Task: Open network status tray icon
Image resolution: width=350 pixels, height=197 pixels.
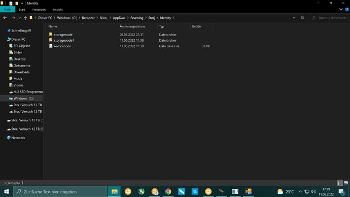Action: tap(307, 191)
